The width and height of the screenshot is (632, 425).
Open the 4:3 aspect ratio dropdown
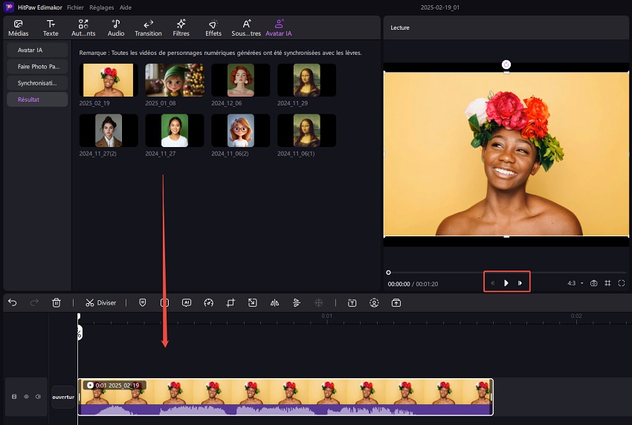click(575, 283)
